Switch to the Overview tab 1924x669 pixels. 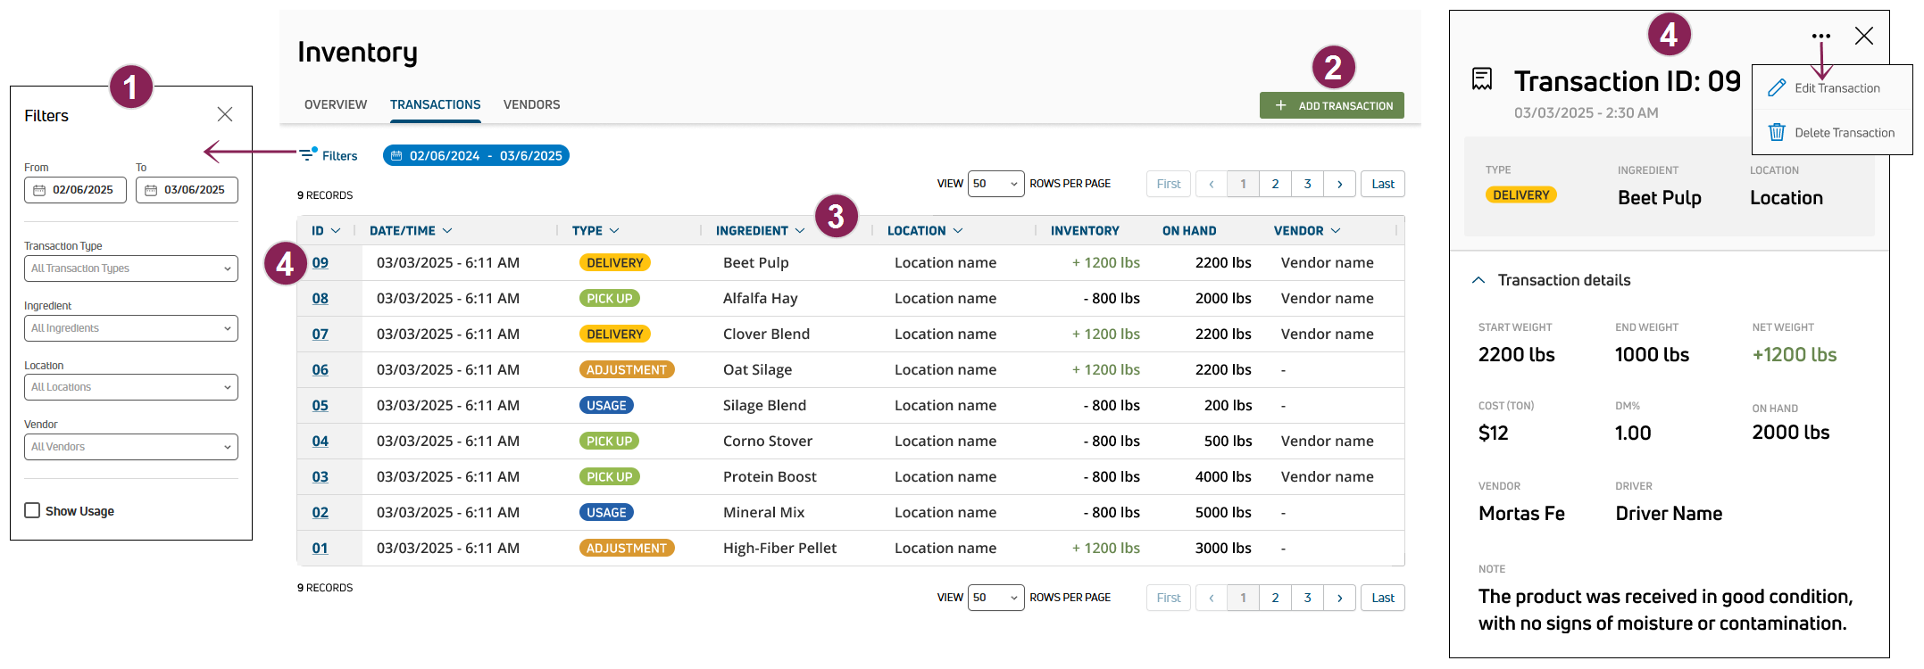point(336,104)
